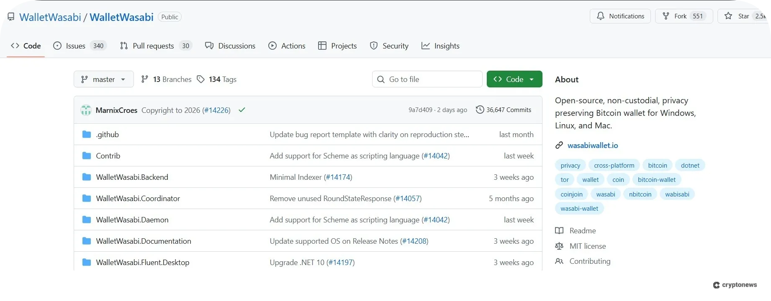771x301 pixels.
Task: Open pull request link #14174
Action: [338, 177]
